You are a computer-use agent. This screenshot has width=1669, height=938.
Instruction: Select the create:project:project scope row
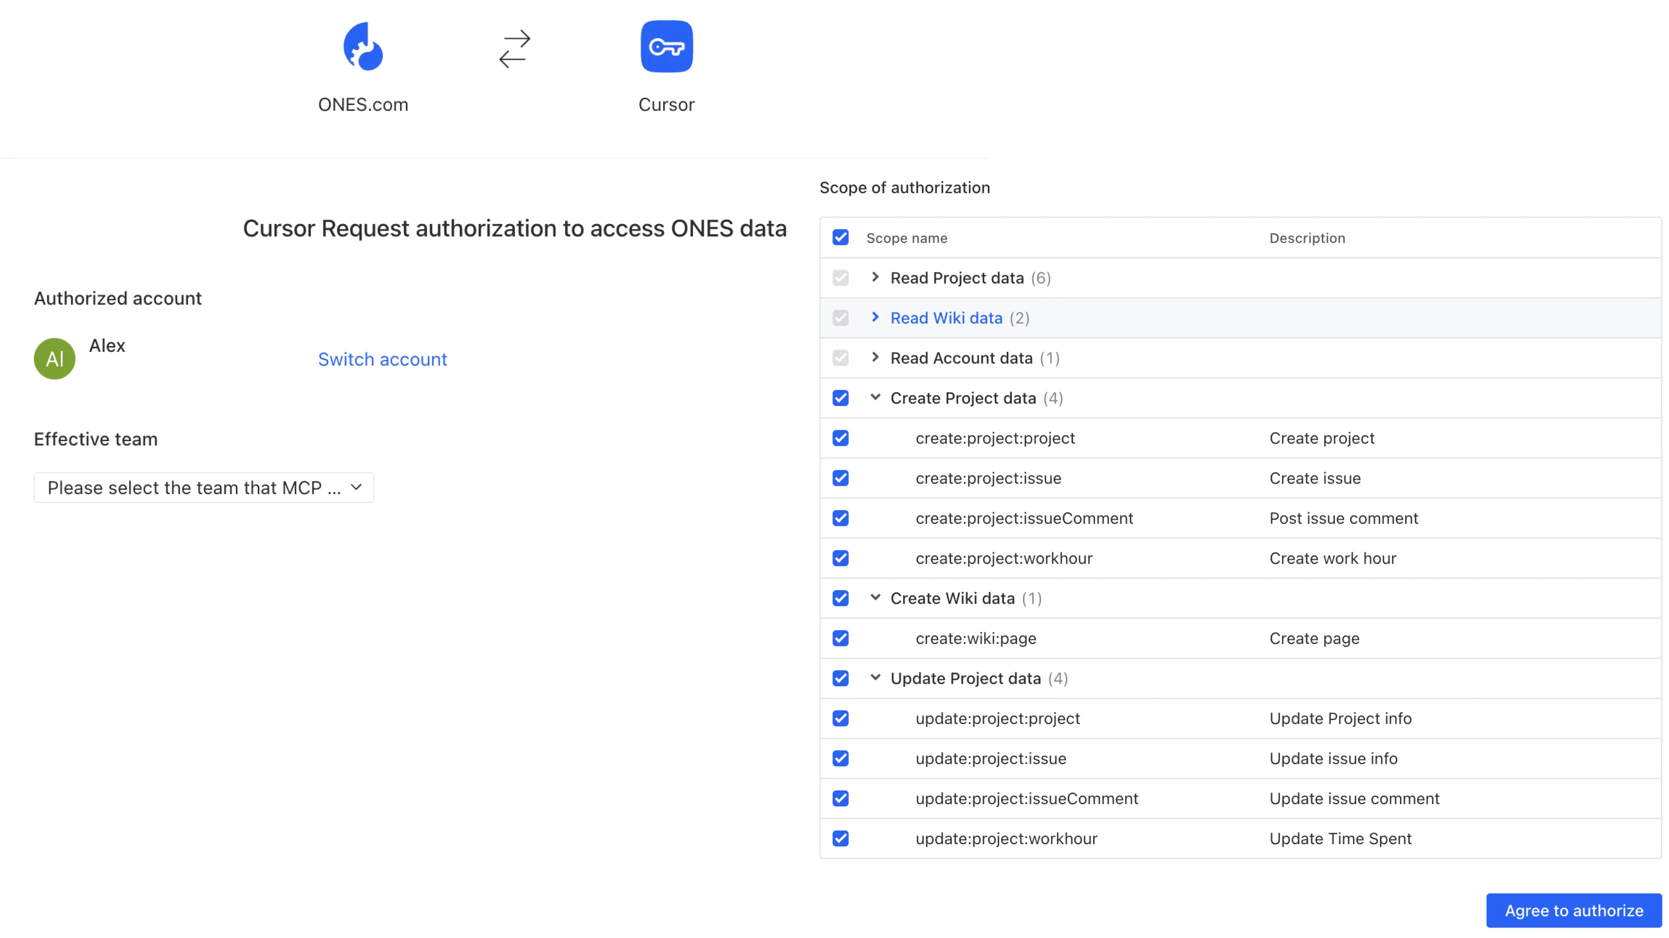point(994,438)
